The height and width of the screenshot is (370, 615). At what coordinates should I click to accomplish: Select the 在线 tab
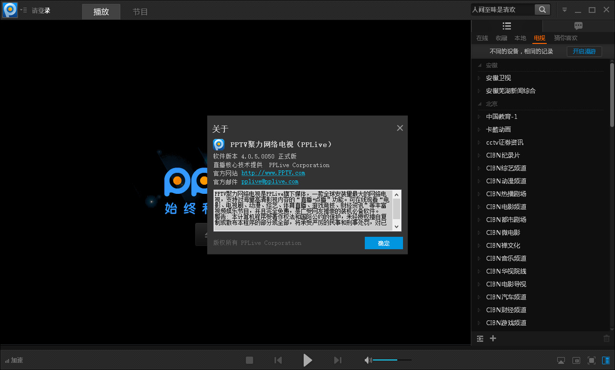coord(482,38)
